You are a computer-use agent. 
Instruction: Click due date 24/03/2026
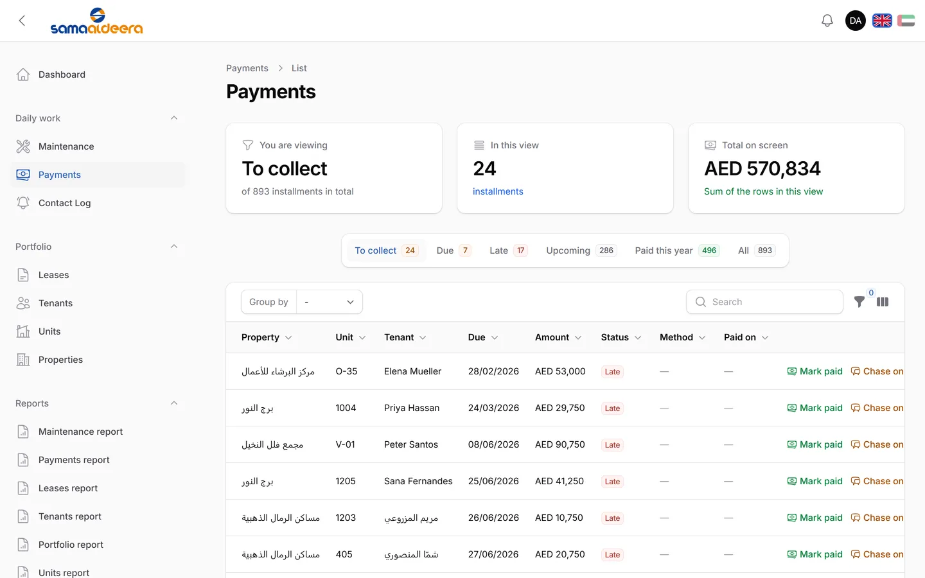tap(493, 408)
